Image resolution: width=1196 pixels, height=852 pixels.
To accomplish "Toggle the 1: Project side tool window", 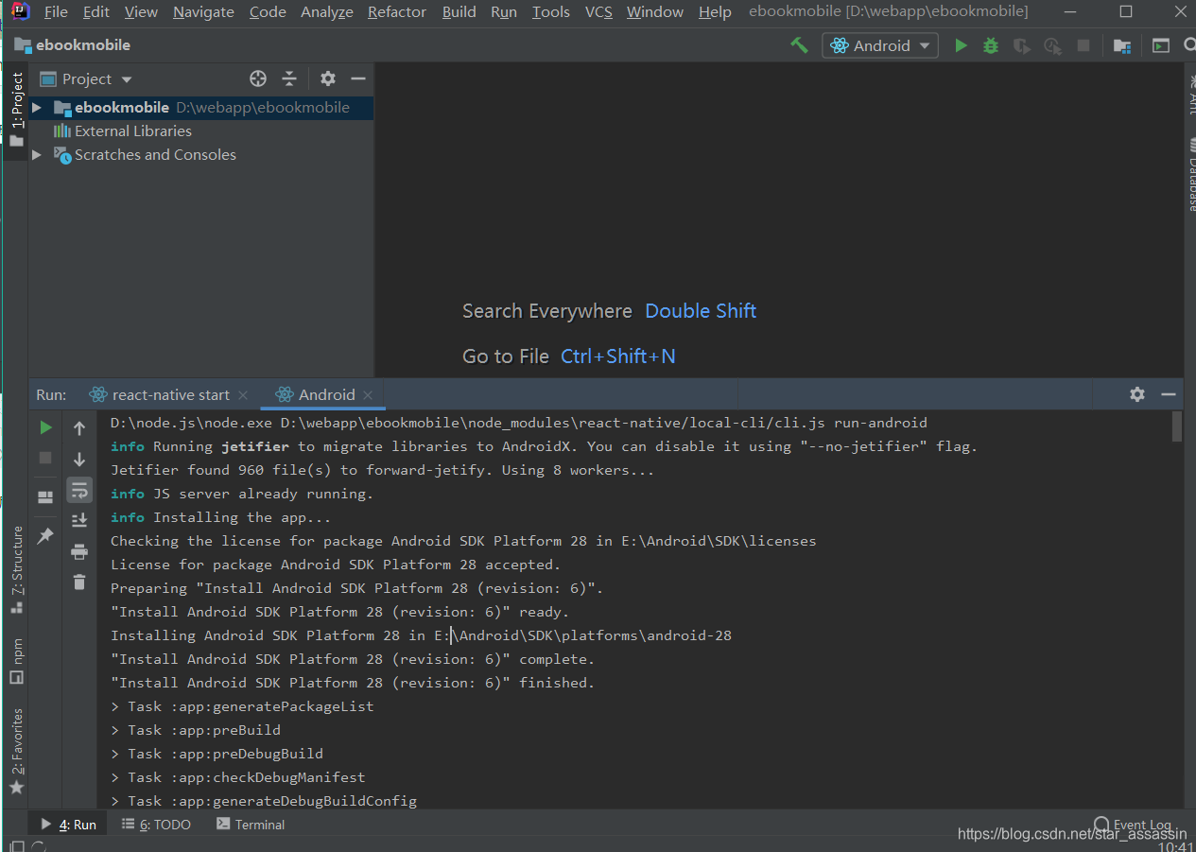I will (x=16, y=111).
